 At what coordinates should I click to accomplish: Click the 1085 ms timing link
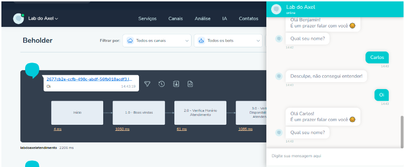tap(245, 129)
